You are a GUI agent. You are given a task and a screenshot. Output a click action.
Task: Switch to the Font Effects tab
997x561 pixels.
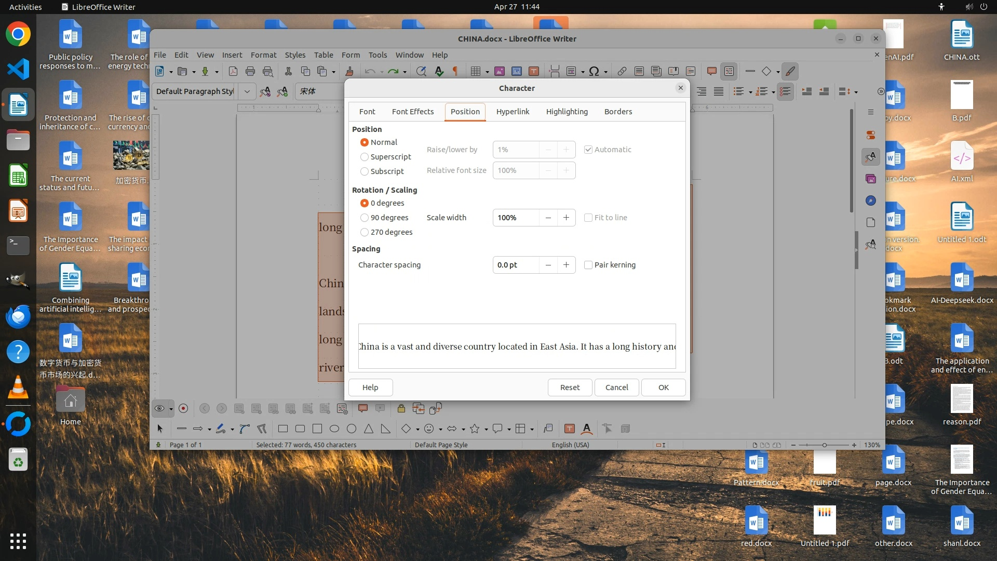point(412,112)
